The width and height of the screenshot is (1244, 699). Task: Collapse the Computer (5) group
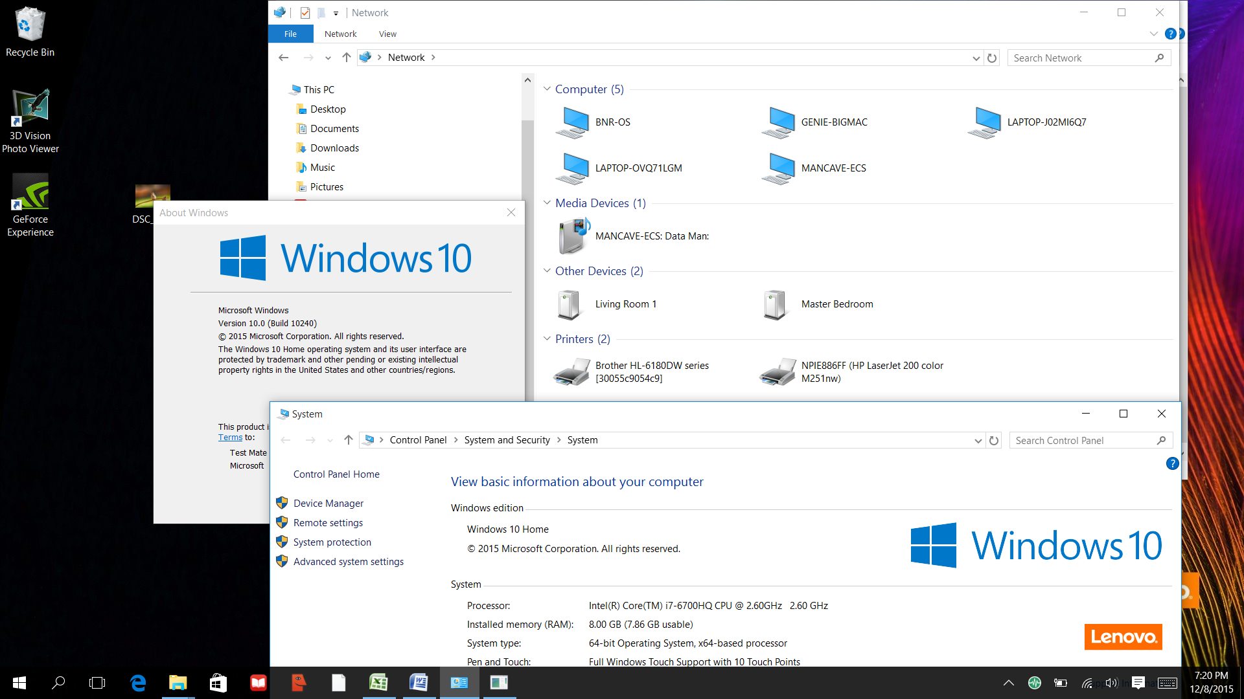tap(547, 89)
